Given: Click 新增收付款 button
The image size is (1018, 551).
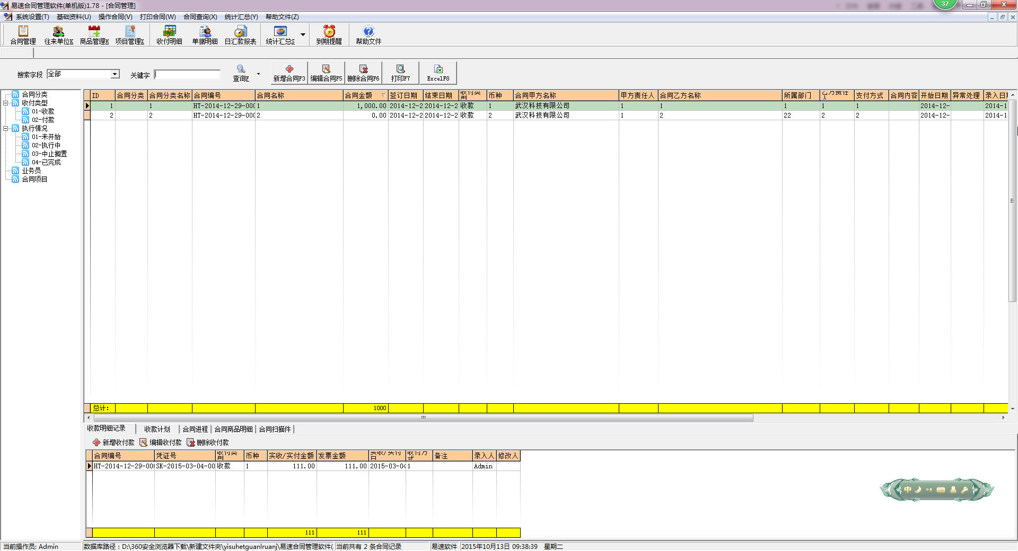Looking at the screenshot, I should [113, 442].
